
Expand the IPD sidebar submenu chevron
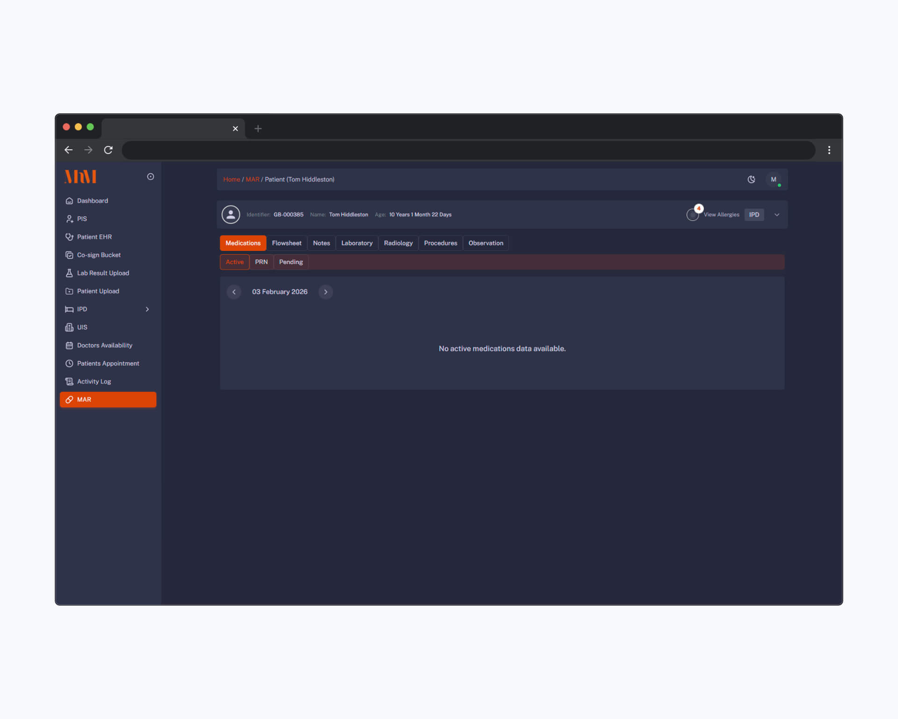pos(147,309)
